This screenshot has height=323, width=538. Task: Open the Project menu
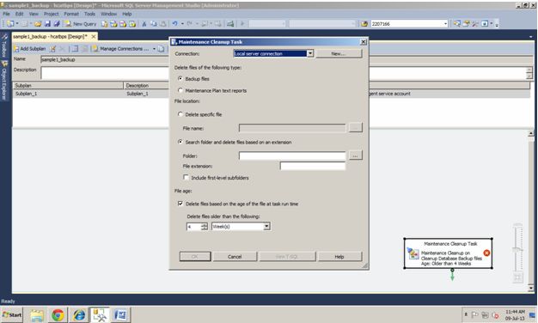pos(51,14)
